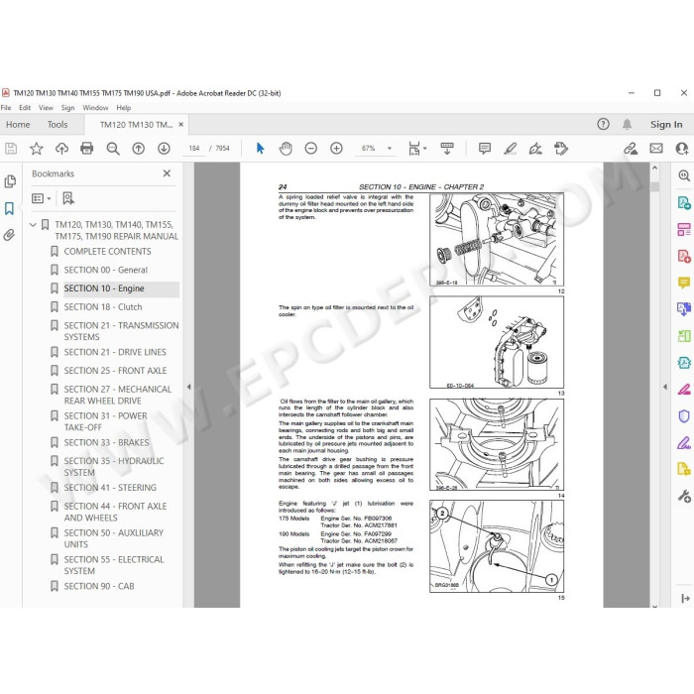Send file by email icon

pos(656,149)
